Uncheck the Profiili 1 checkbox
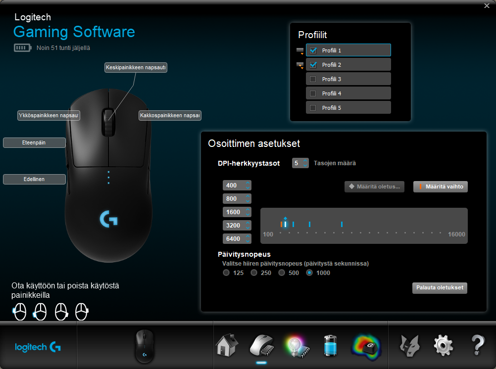Image resolution: width=496 pixels, height=369 pixels. [313, 50]
